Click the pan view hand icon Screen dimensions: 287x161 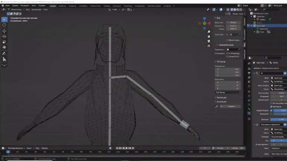pyautogui.click(x=209, y=36)
